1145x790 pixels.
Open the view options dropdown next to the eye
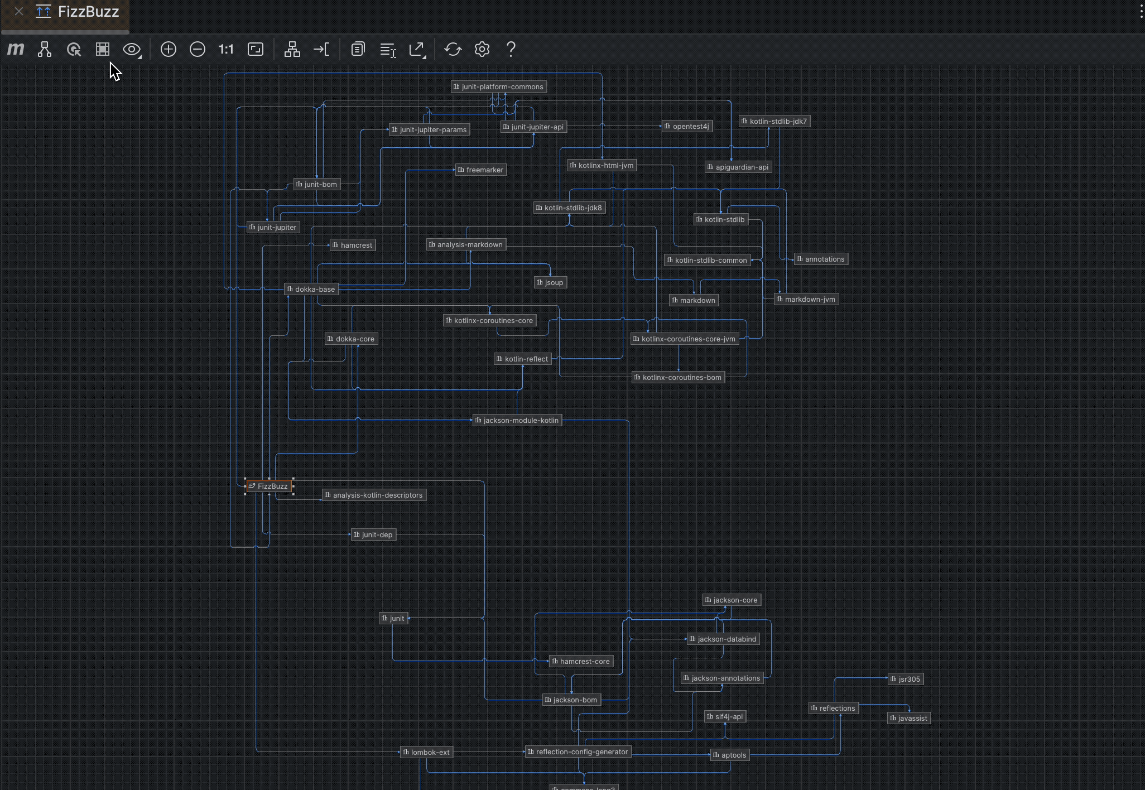[132, 49]
